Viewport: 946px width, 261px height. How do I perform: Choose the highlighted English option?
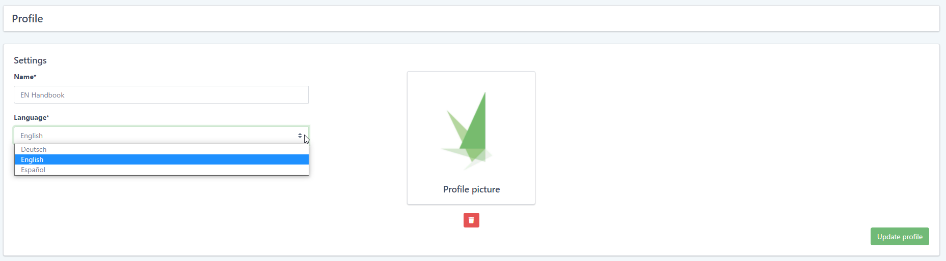pos(161,159)
